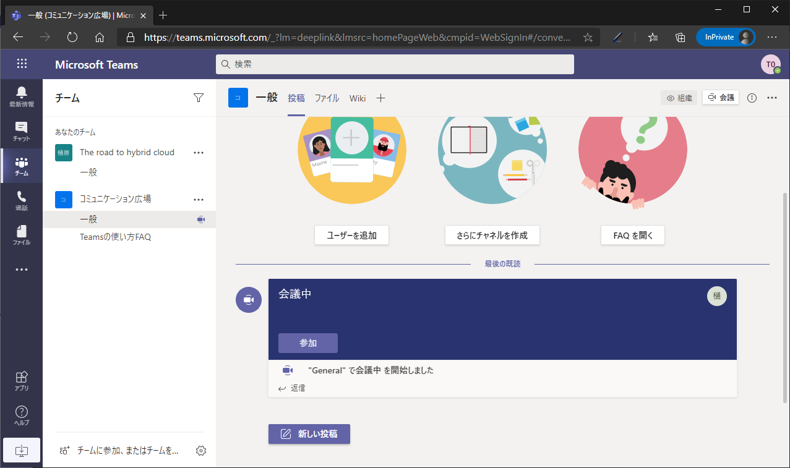
Task: Open channel info icon in header
Action: coord(752,98)
